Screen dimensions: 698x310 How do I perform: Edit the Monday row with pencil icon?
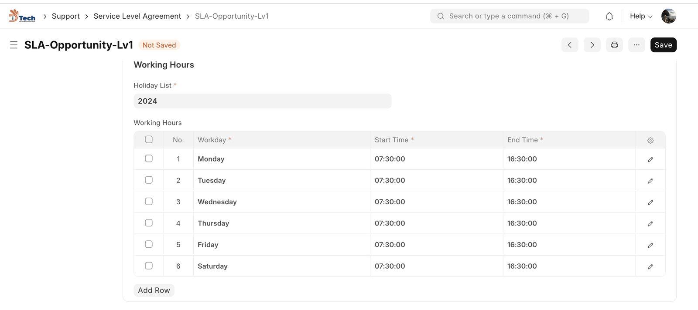click(x=650, y=159)
